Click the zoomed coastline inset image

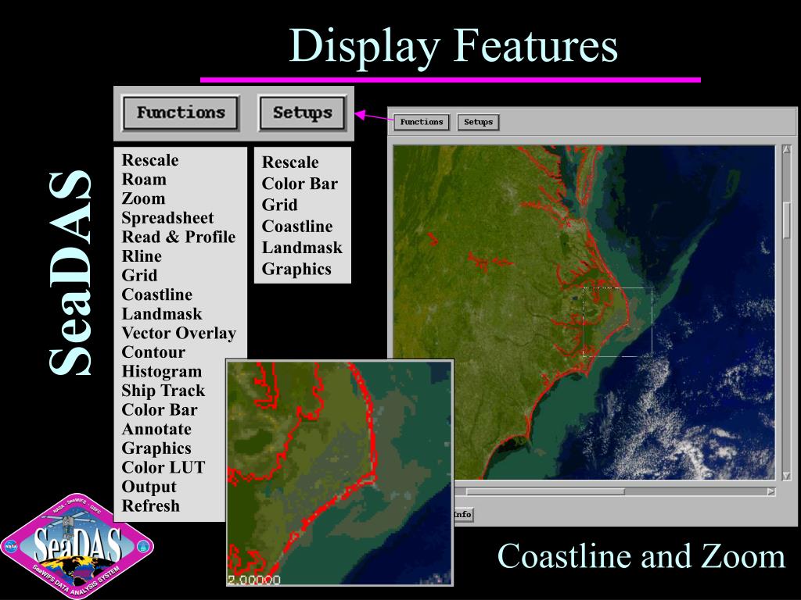pos(339,473)
